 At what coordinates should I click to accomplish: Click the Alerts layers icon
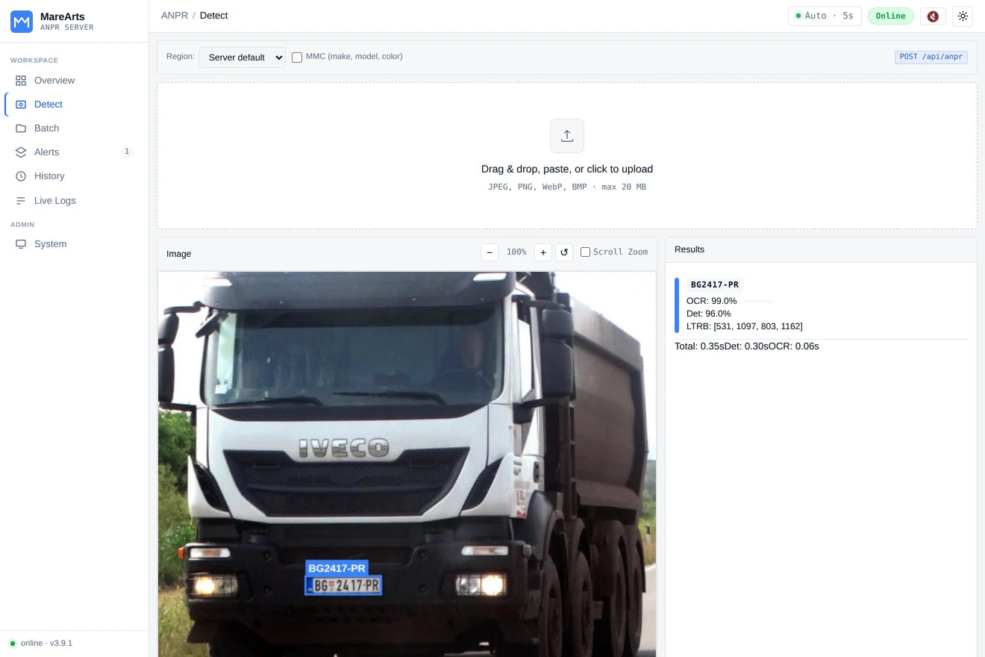21,152
